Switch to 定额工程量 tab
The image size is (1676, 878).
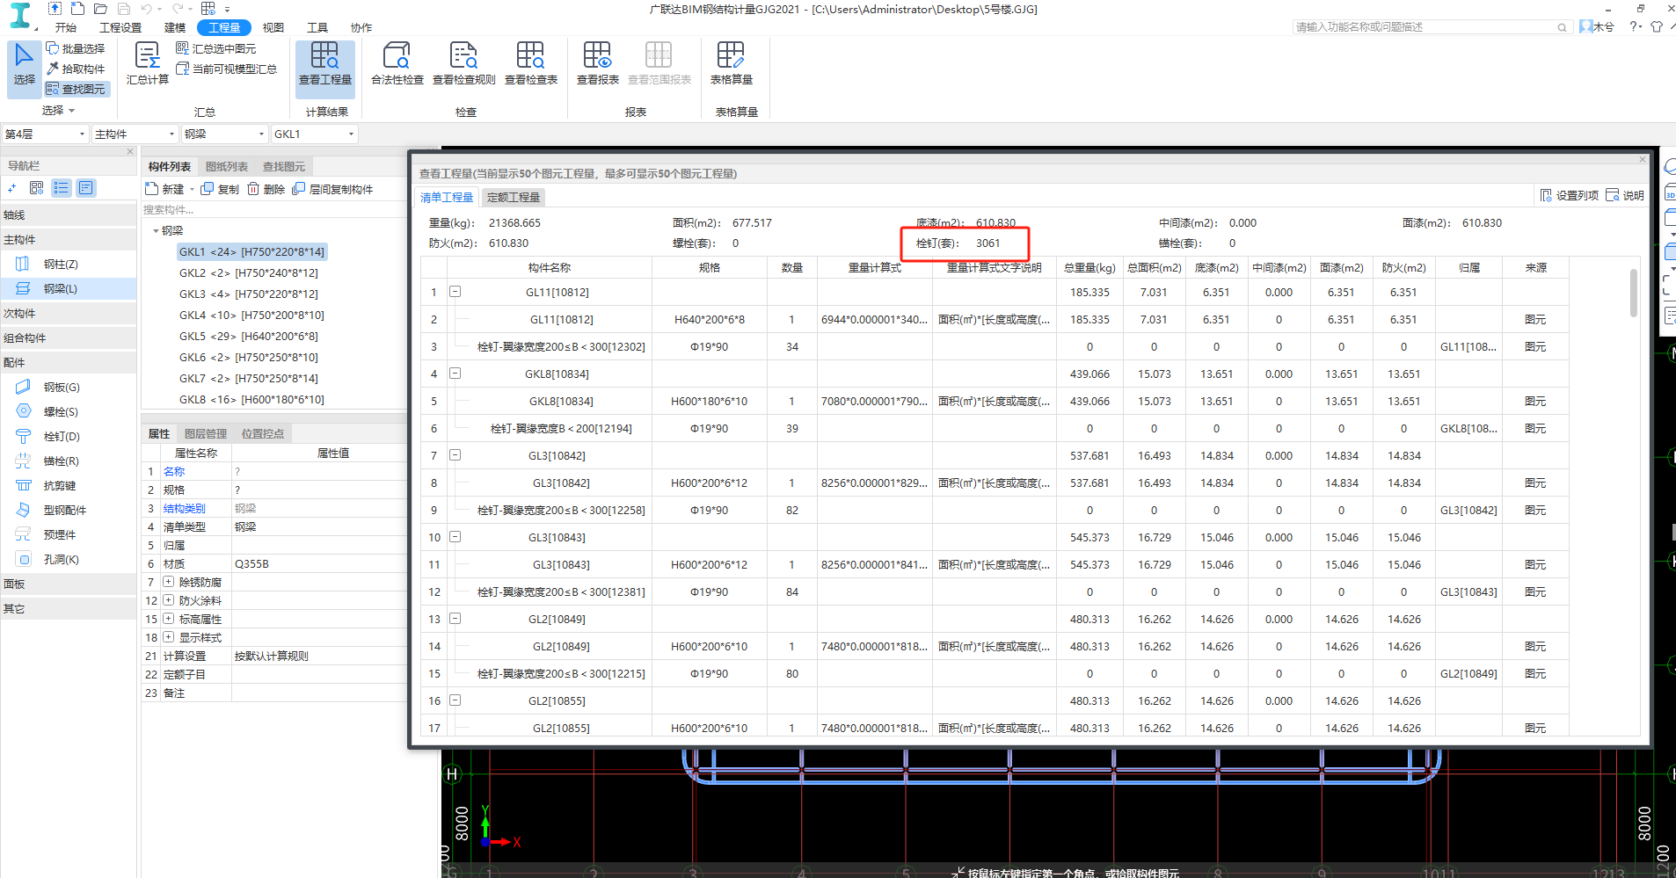[514, 197]
